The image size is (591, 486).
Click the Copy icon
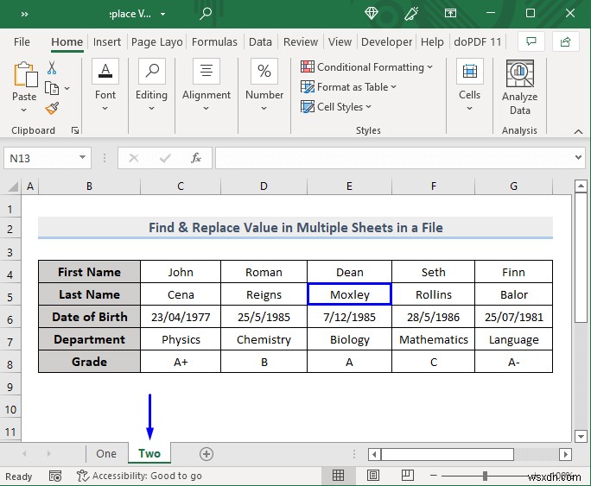[x=52, y=88]
